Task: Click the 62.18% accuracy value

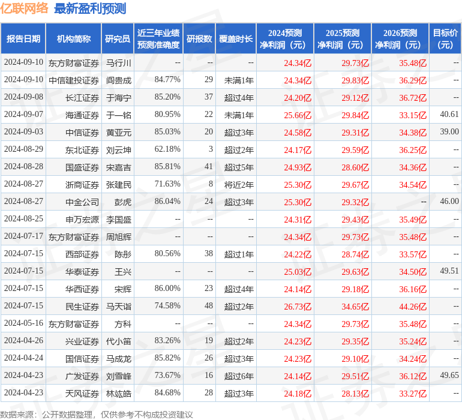Action: click(167, 149)
